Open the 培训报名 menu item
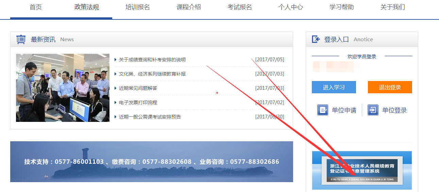439x192 pixels. (138, 7)
